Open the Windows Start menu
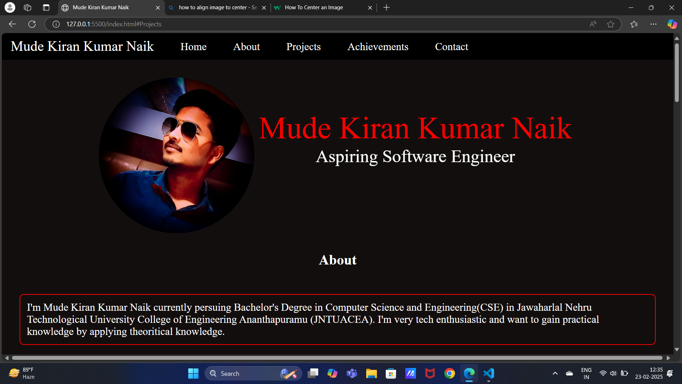The height and width of the screenshot is (384, 682). (x=193, y=373)
